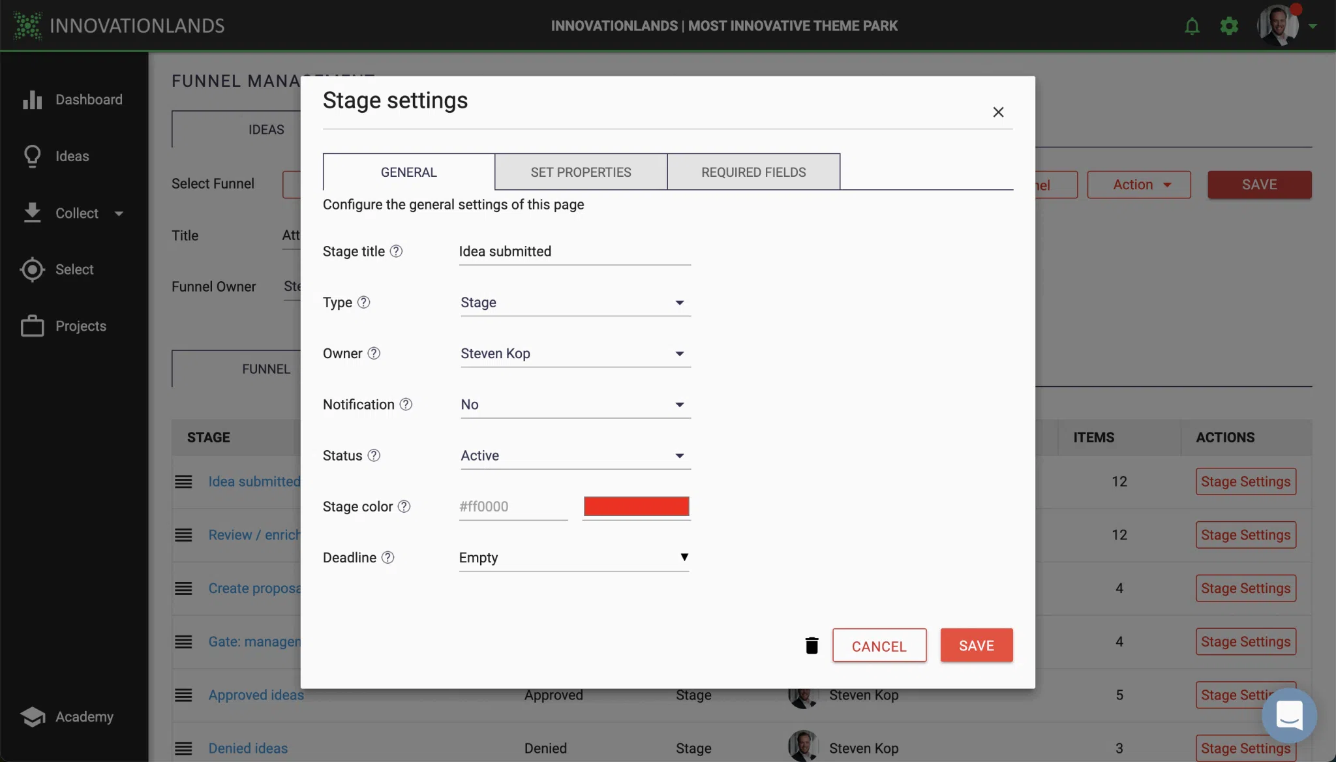Click the Innovationlands logo icon

click(x=27, y=25)
